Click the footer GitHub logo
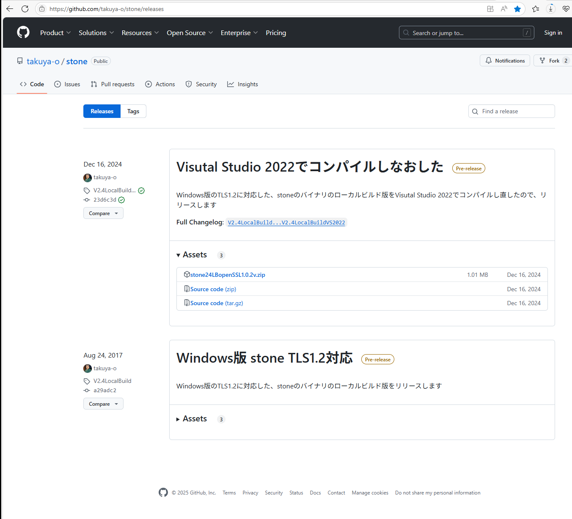This screenshot has height=519, width=572. click(x=163, y=492)
